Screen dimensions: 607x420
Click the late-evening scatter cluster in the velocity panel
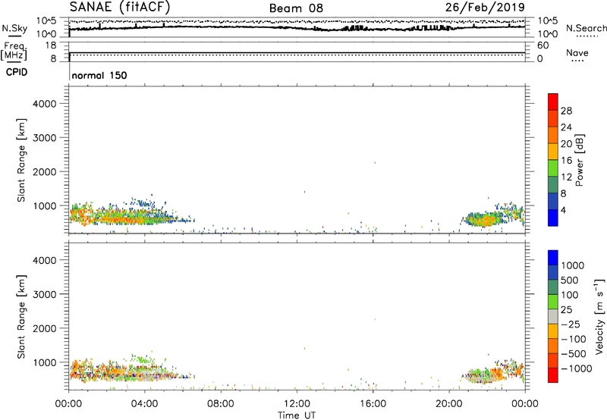click(x=494, y=371)
